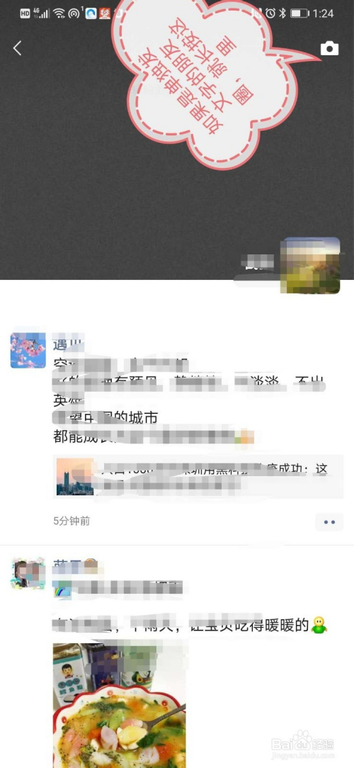
Task: Open the soup bowl photo
Action: coord(119,706)
